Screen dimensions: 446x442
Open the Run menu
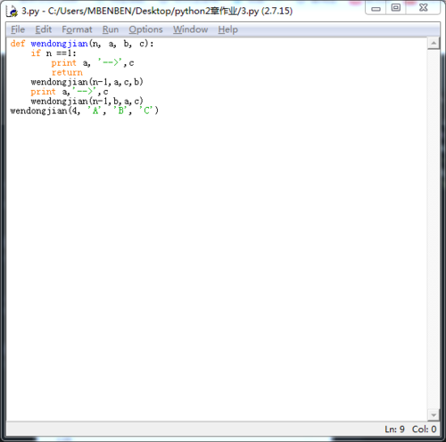click(x=111, y=29)
